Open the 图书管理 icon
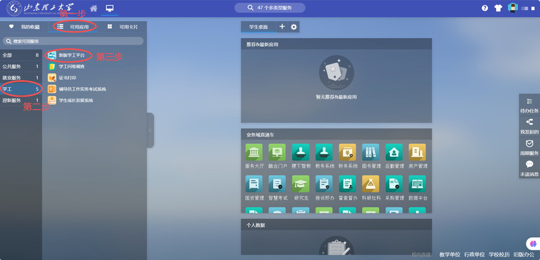The height and width of the screenshot is (260, 540). [370, 152]
